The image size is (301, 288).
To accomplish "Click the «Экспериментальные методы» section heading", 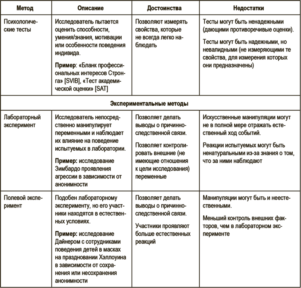I will 149,104.
